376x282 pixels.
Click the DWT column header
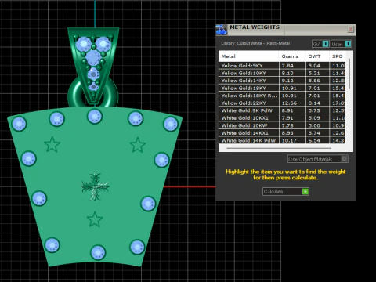pyautogui.click(x=317, y=56)
